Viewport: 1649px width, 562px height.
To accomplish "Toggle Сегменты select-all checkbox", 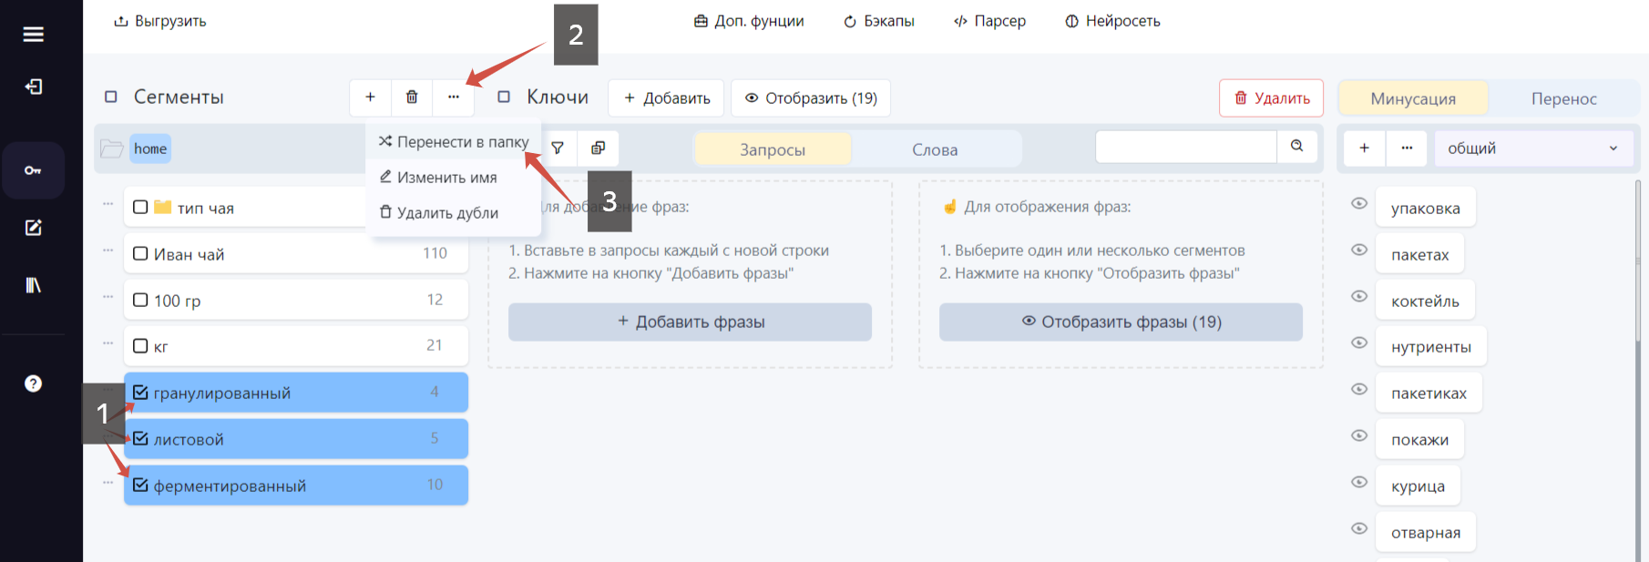I will point(111,97).
